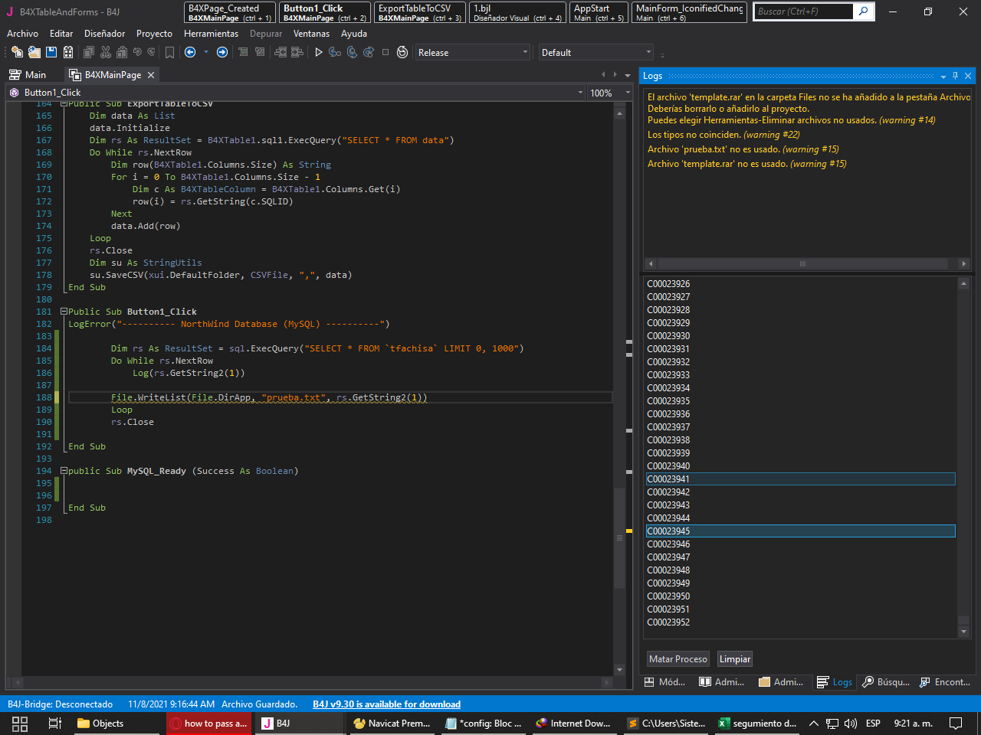This screenshot has width=981, height=735.
Task: Click the Limpiar button
Action: tap(734, 659)
